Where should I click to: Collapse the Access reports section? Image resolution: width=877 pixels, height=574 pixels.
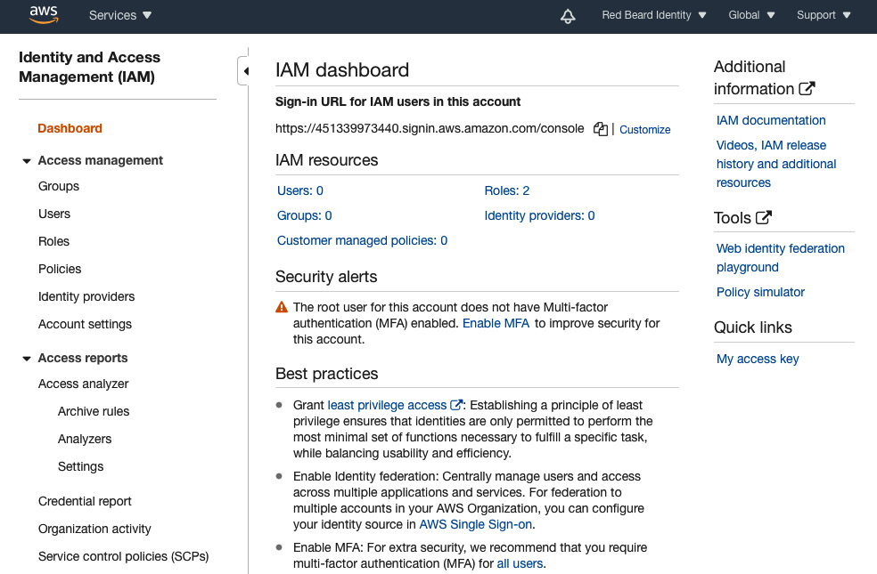coord(26,359)
